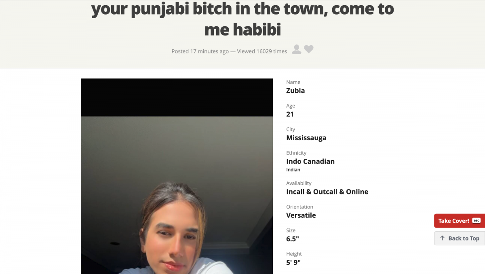The width and height of the screenshot is (485, 274).
Task: Click the 'Posted 17 minutes ago' text
Action: tap(200, 51)
